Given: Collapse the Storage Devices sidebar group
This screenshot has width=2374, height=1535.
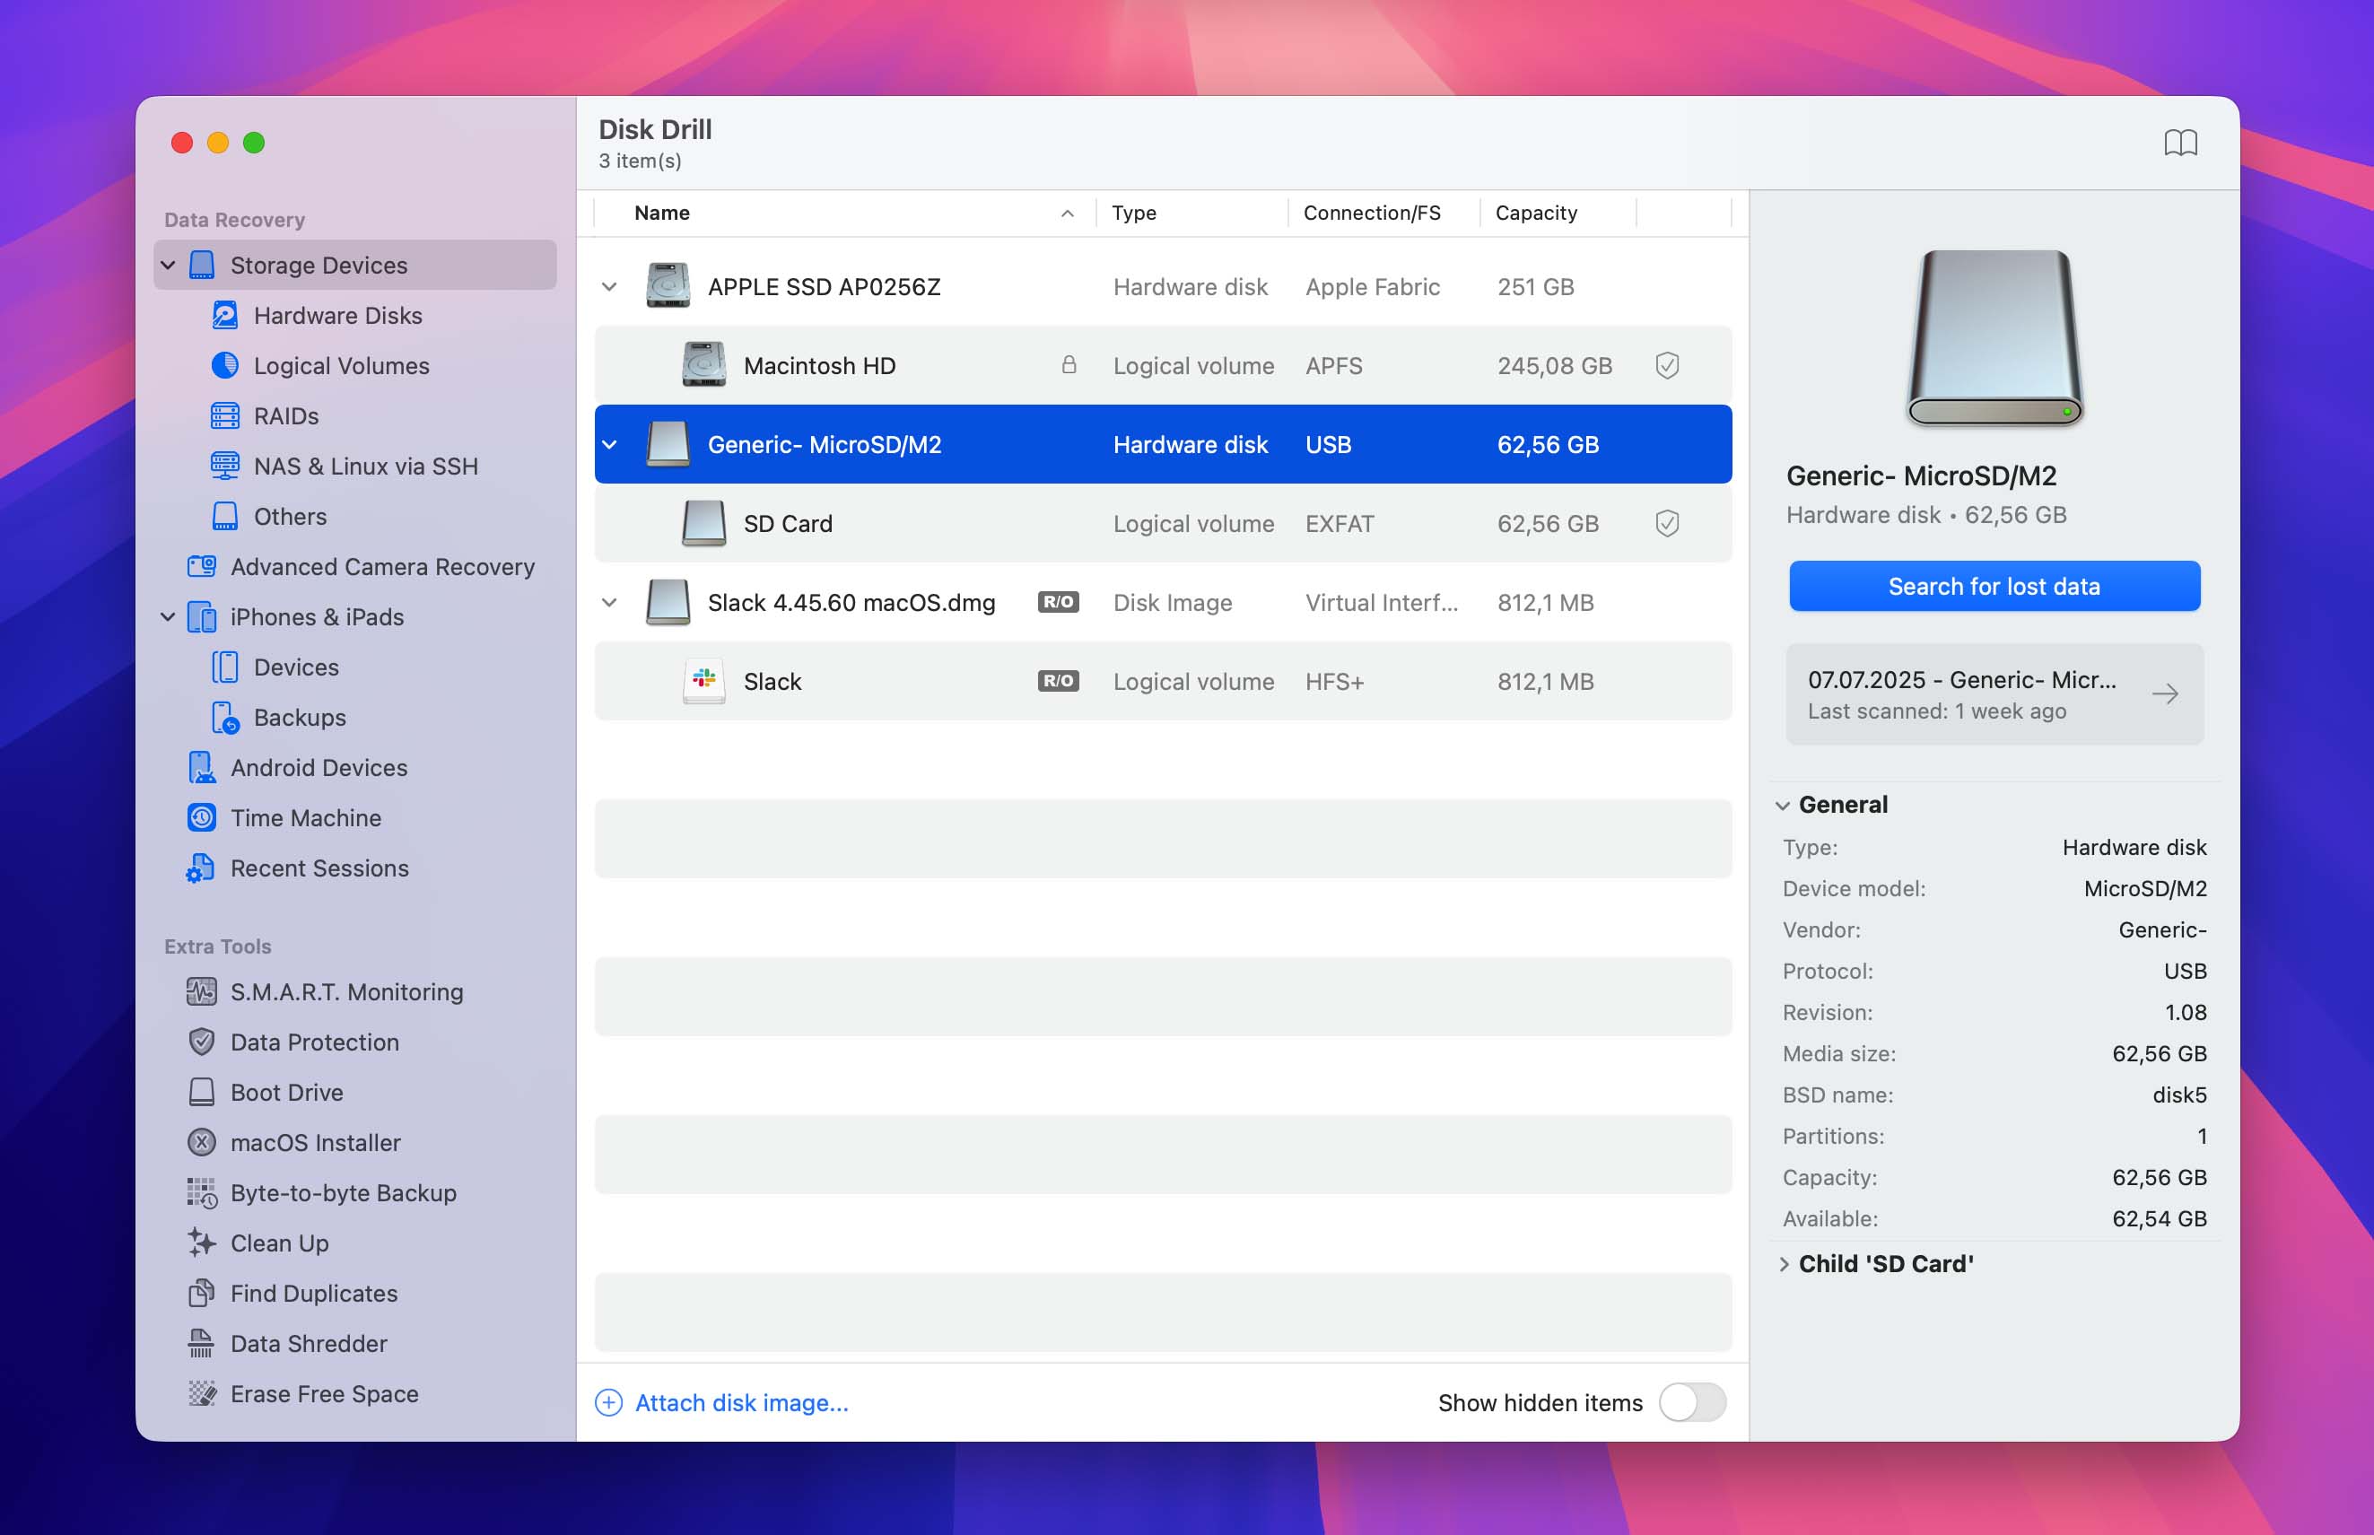Looking at the screenshot, I should coord(169,266).
